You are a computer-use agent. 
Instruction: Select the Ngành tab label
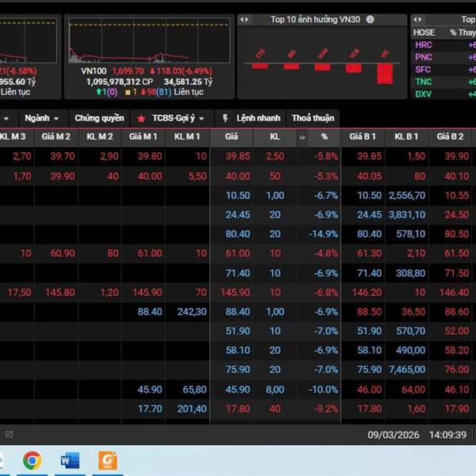pyautogui.click(x=37, y=118)
